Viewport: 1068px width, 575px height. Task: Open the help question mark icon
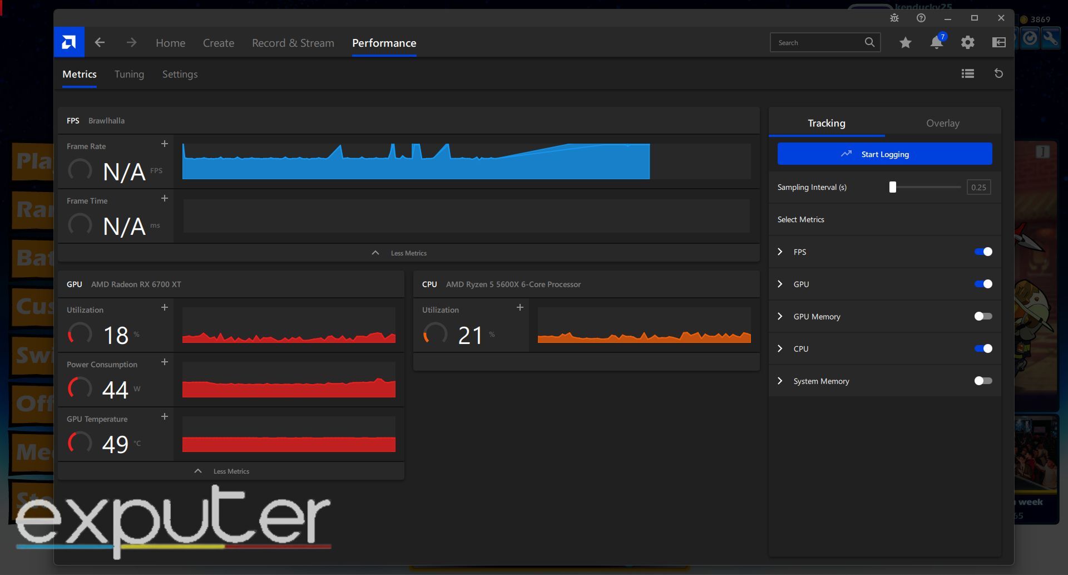[x=921, y=18]
